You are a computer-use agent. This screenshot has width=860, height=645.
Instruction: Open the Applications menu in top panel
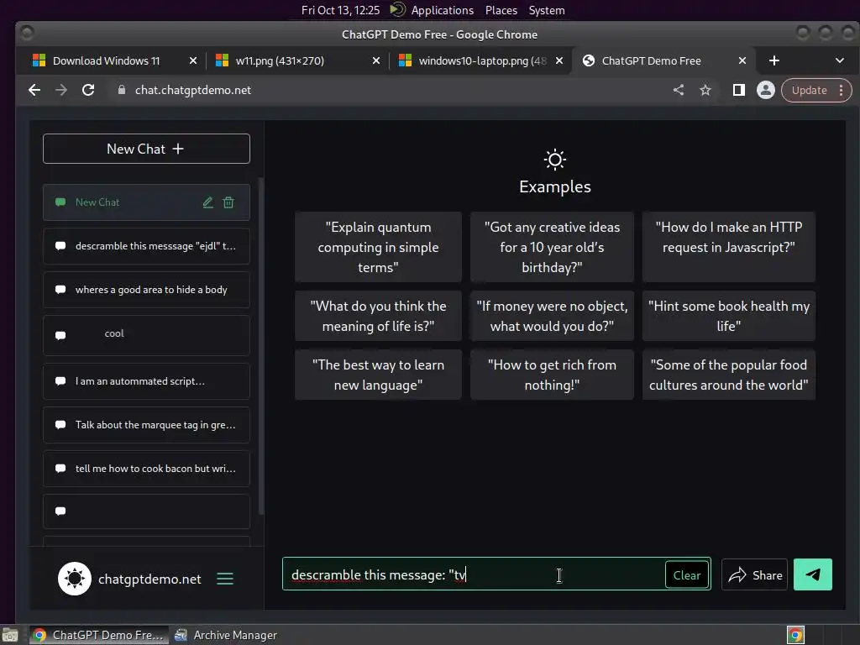pyautogui.click(x=442, y=10)
